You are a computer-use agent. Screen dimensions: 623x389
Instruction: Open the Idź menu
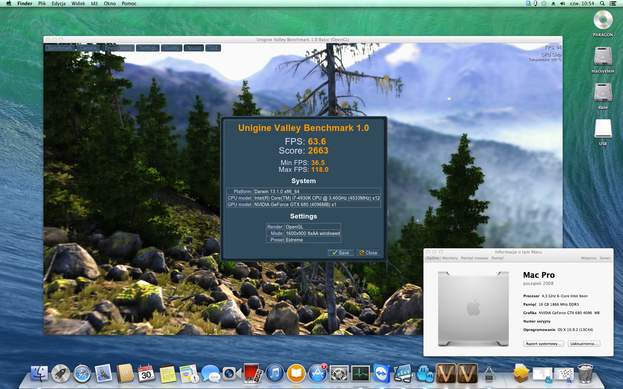click(x=94, y=4)
